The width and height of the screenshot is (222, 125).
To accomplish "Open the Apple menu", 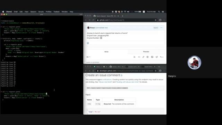I will [3, 12].
